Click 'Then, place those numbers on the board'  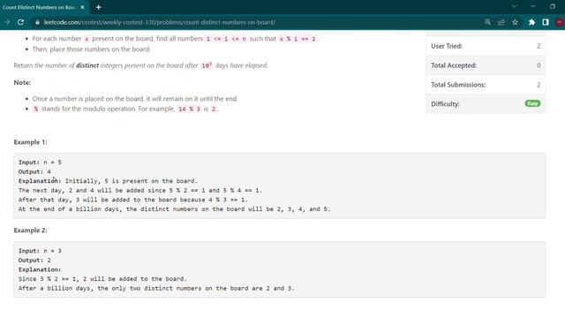91,49
